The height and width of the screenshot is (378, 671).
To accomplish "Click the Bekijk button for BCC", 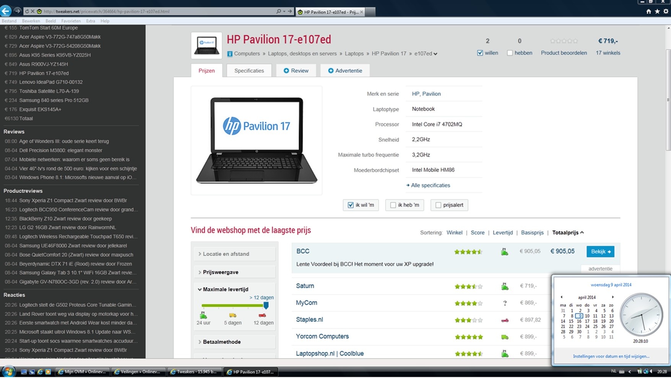I will (600, 252).
